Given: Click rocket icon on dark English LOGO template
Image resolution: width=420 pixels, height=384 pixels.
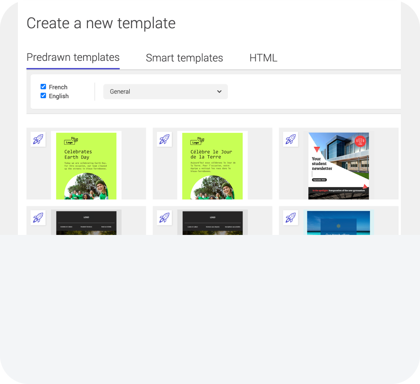Looking at the screenshot, I should [38, 218].
